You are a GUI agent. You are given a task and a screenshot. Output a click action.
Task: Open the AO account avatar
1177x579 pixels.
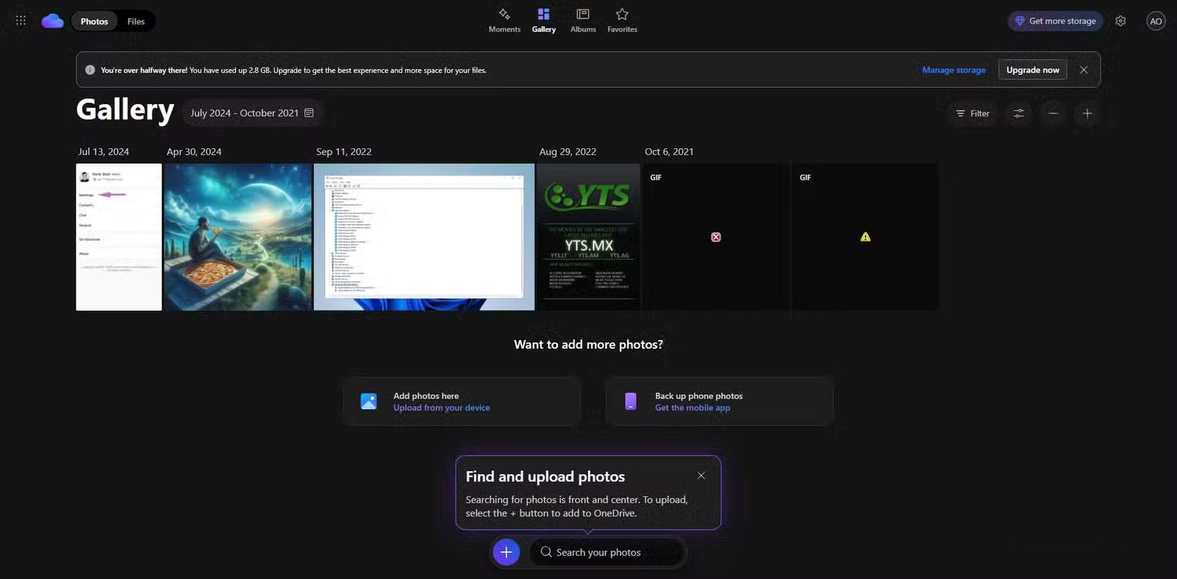click(1156, 21)
